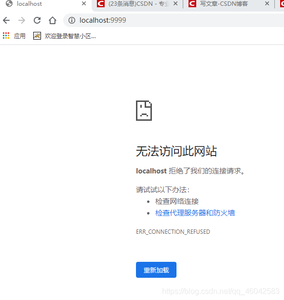Close the (23条消息)CSDN tab
Screen dimensions: 284x300
pos(176,4)
